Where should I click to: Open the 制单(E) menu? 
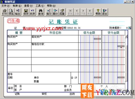[17, 6]
